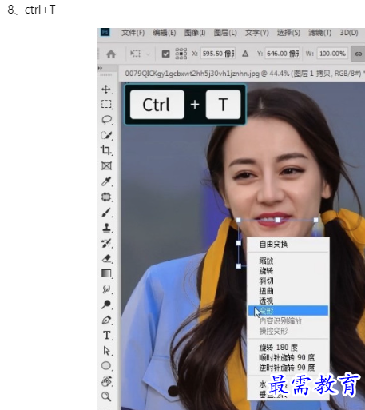Expand the collapsed toolbar double-arrow
365x410 pixels.
tap(100, 68)
